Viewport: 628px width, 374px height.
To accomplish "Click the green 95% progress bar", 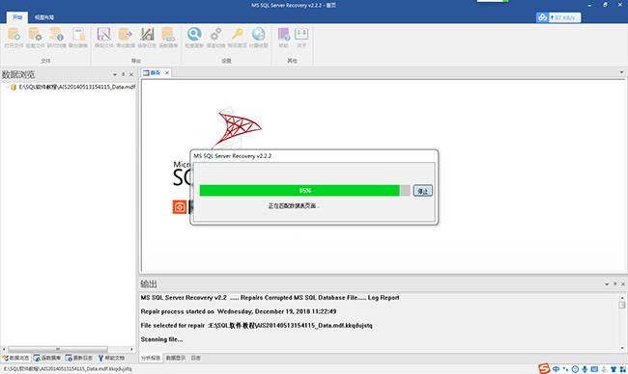I will [304, 191].
